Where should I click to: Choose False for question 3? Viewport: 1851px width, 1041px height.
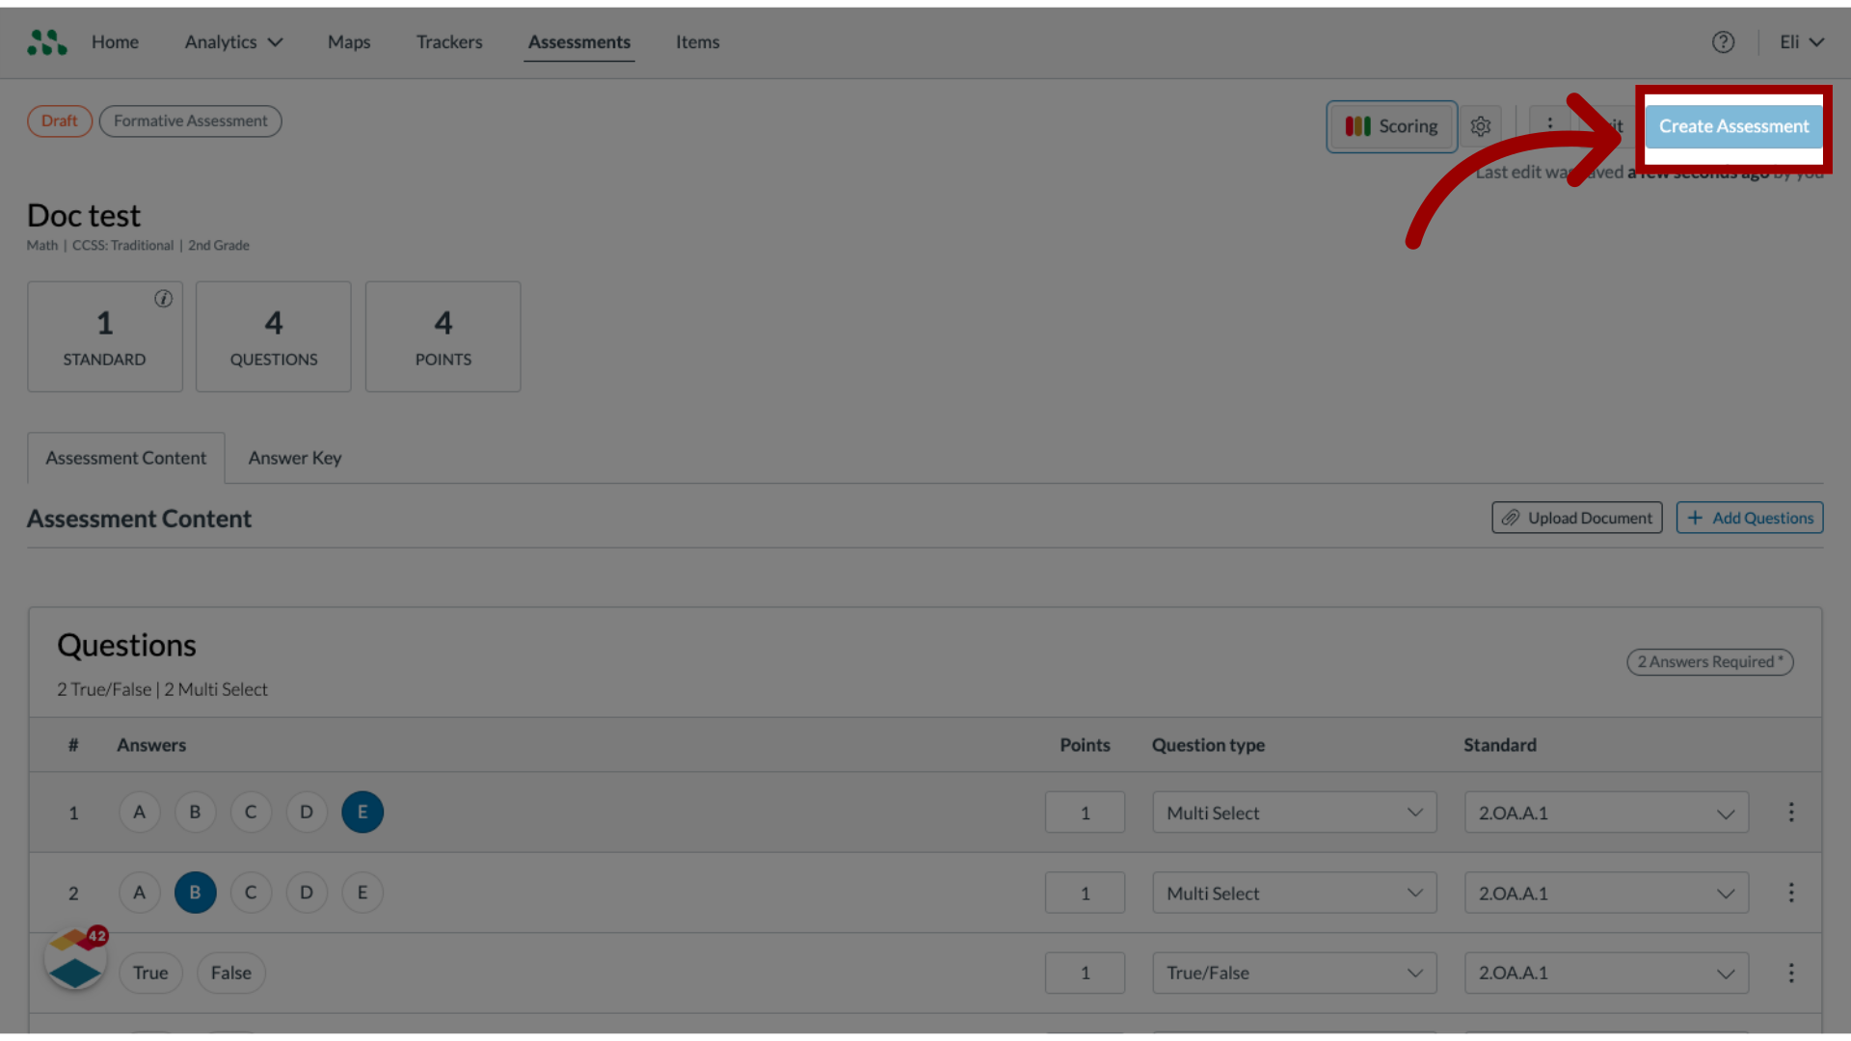point(231,973)
